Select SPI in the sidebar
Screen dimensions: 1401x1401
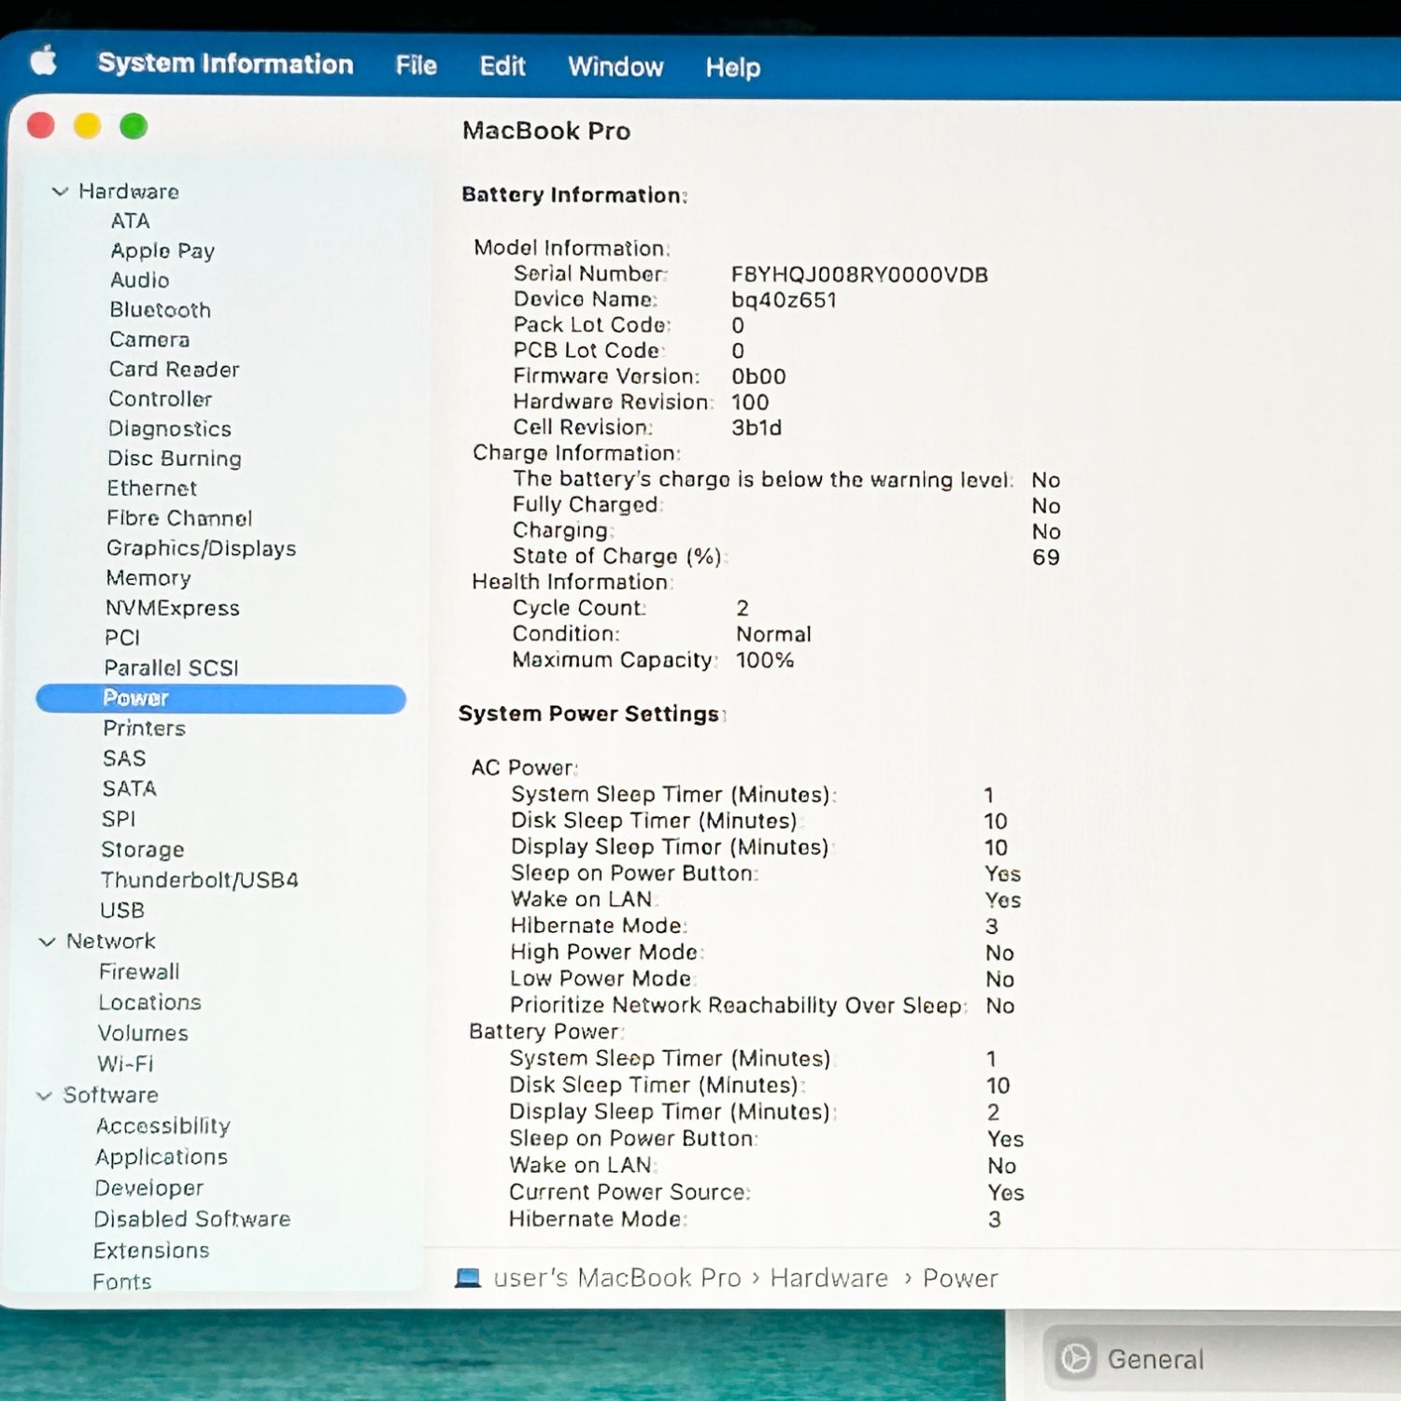119,819
